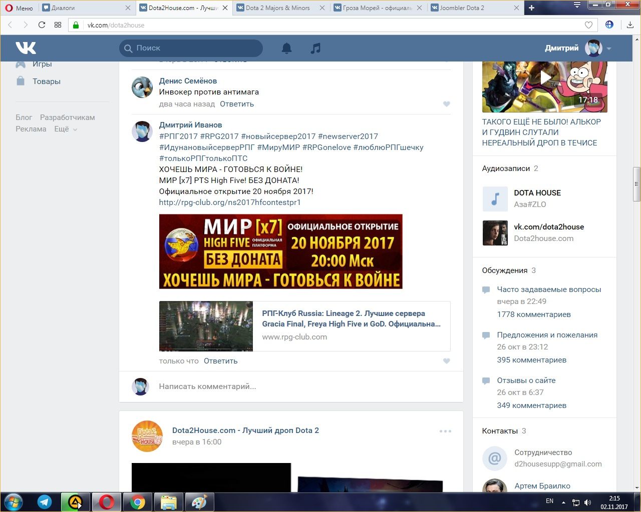Bookmark page with the heart icon
The height and width of the screenshot is (512, 641).
(588, 25)
